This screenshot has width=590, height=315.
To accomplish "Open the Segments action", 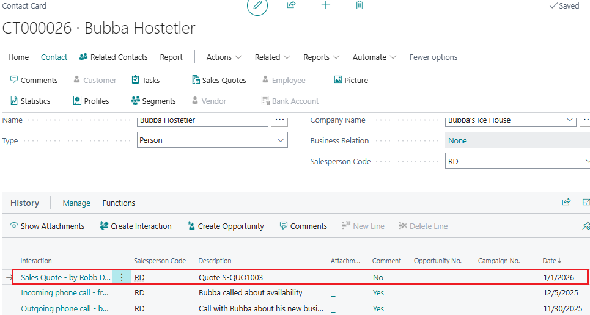I will click(x=153, y=101).
